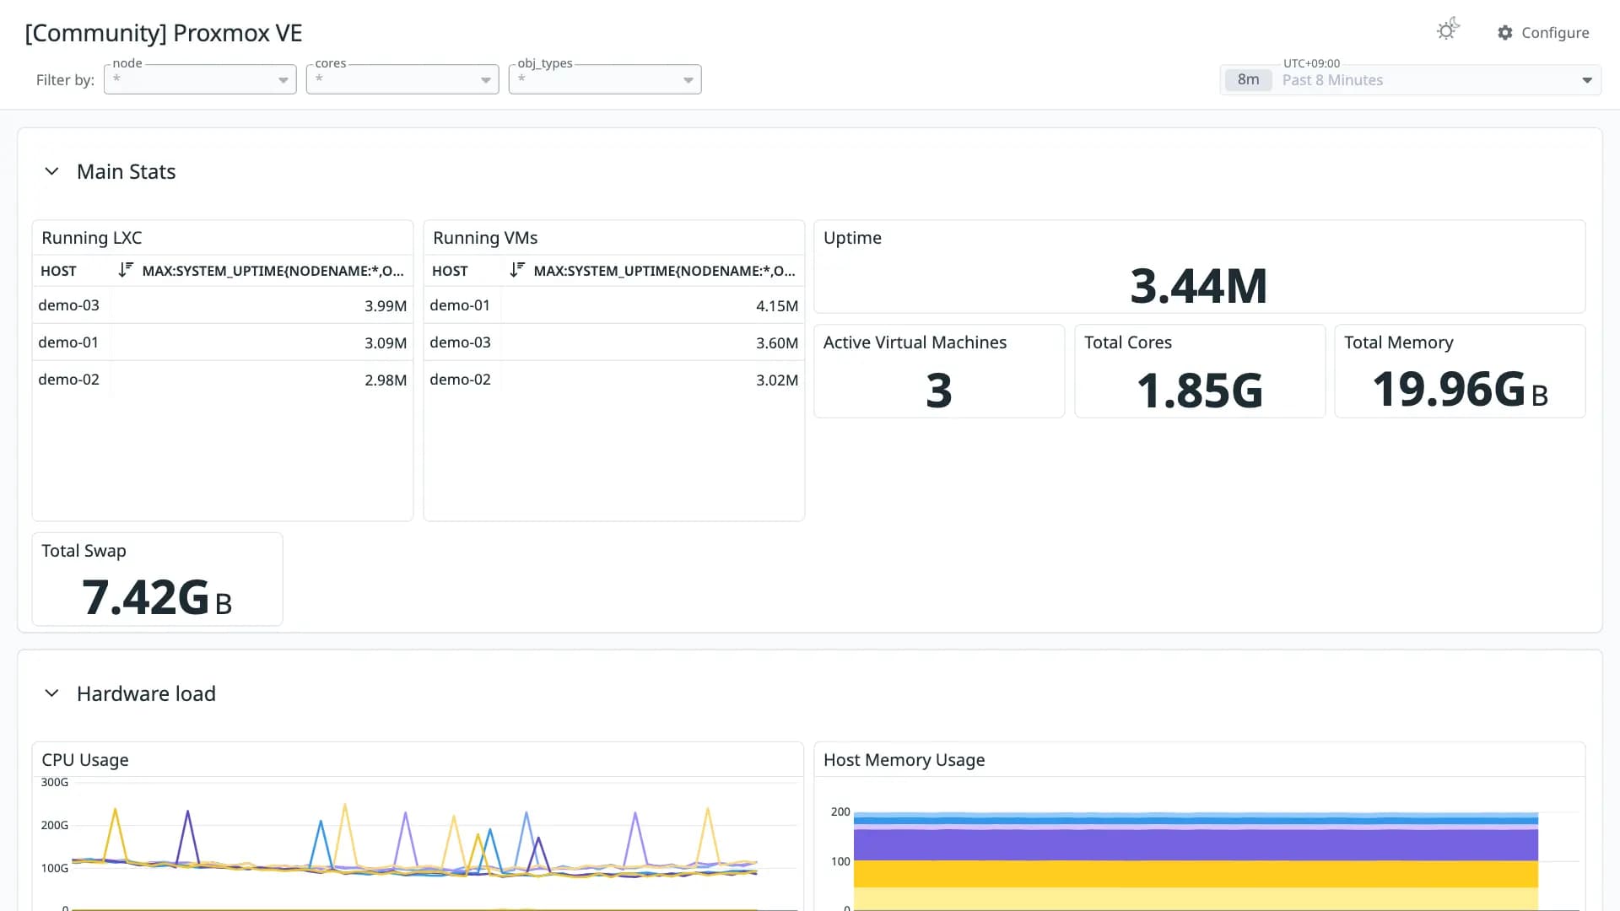Click the 4.15M uptime value

pyautogui.click(x=777, y=306)
